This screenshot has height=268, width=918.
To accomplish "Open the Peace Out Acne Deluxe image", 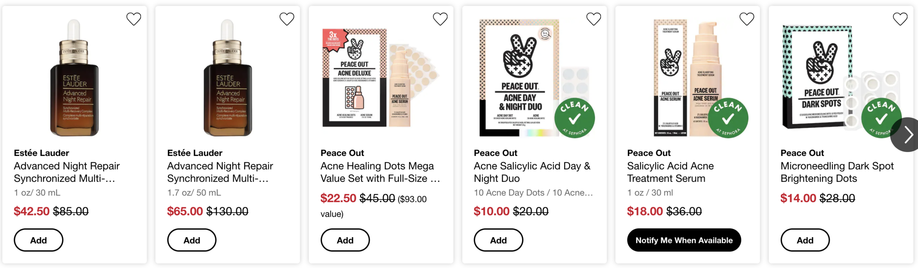I will click(380, 79).
